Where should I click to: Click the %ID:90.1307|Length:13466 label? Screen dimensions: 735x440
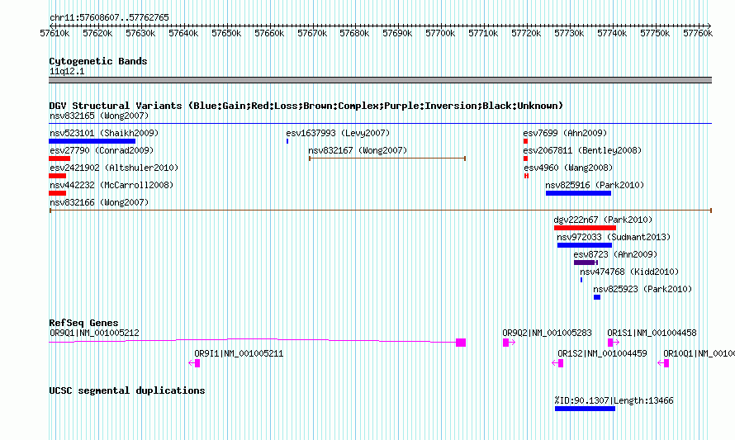click(614, 400)
